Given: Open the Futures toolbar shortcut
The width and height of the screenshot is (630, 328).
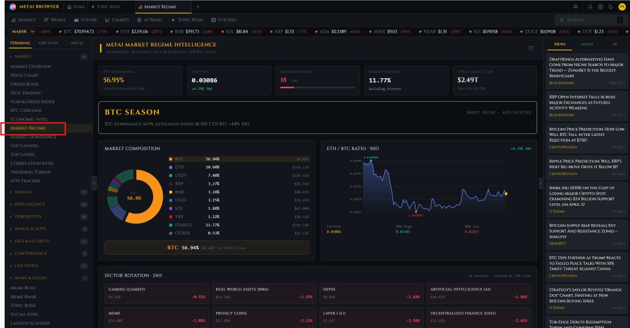Looking at the screenshot, I should [224, 20].
